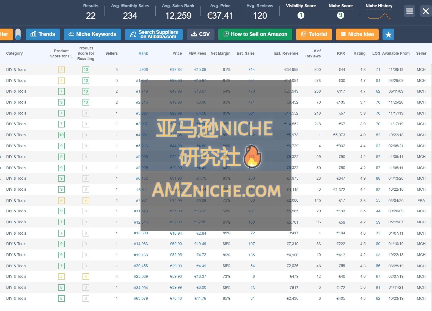Viewport: 432px width, 311px height.
Task: Sort by Sellers column header
Action: pyautogui.click(x=112, y=53)
